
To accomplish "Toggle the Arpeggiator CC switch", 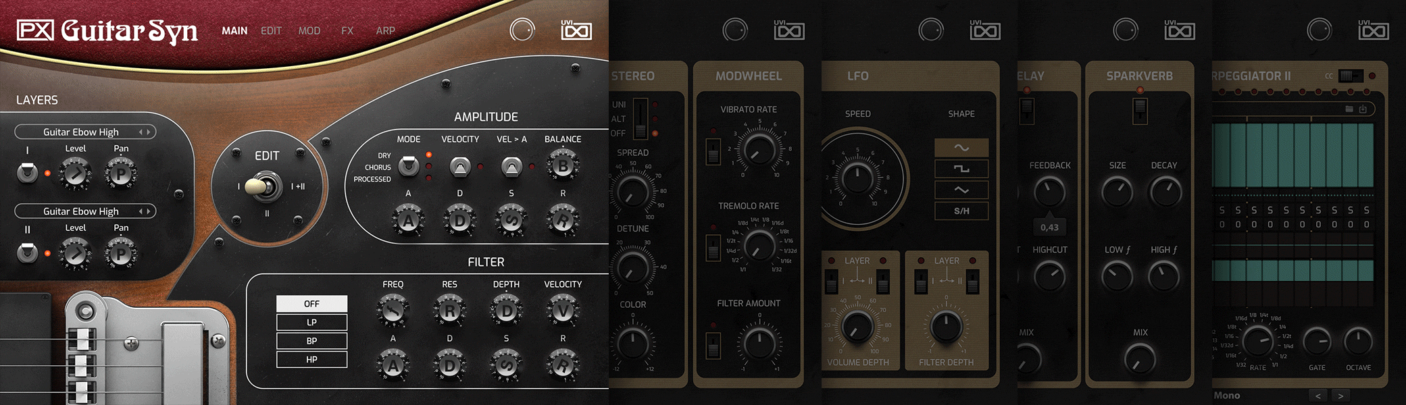I will (1351, 76).
